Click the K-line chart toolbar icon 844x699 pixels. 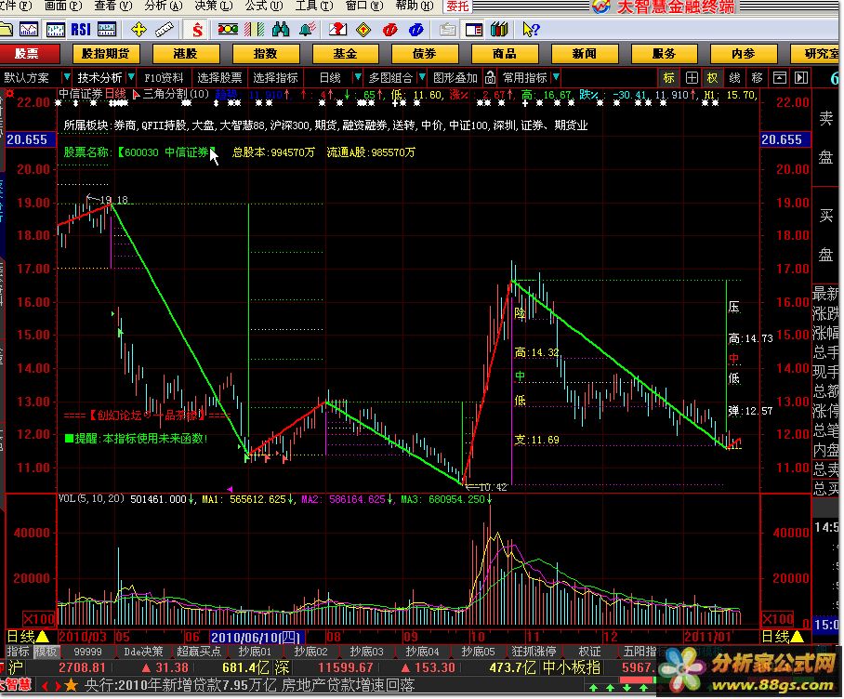click(55, 29)
